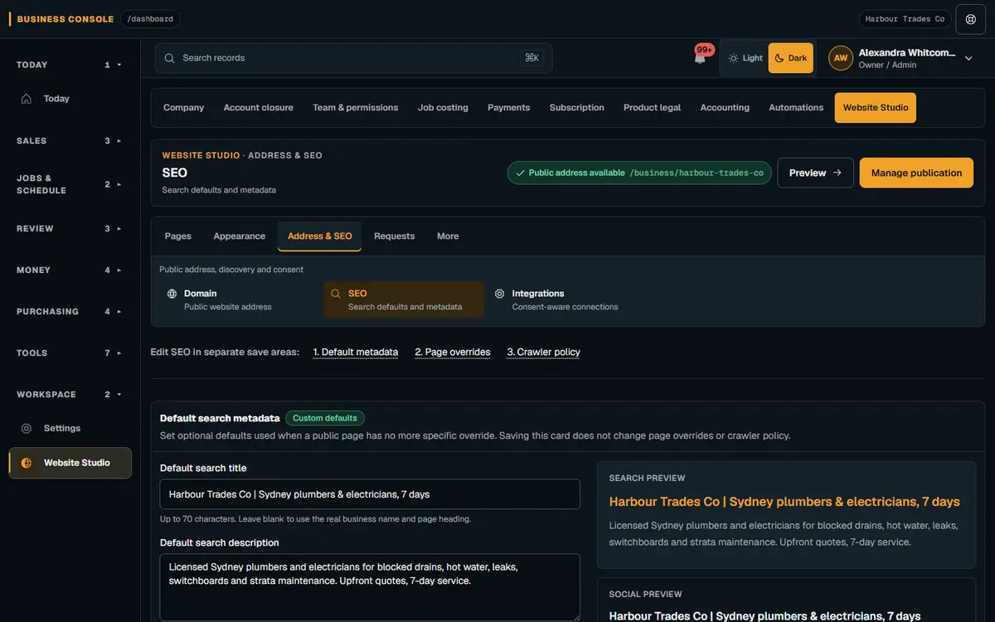Image resolution: width=995 pixels, height=622 pixels.
Task: Click the green checkmark on public address
Action: coord(520,173)
